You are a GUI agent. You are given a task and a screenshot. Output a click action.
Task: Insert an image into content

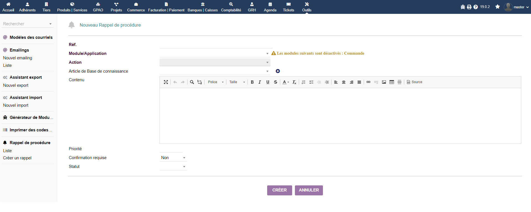point(384,82)
